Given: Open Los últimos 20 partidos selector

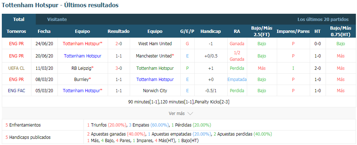Looking at the screenshot, I should pos(323,20).
